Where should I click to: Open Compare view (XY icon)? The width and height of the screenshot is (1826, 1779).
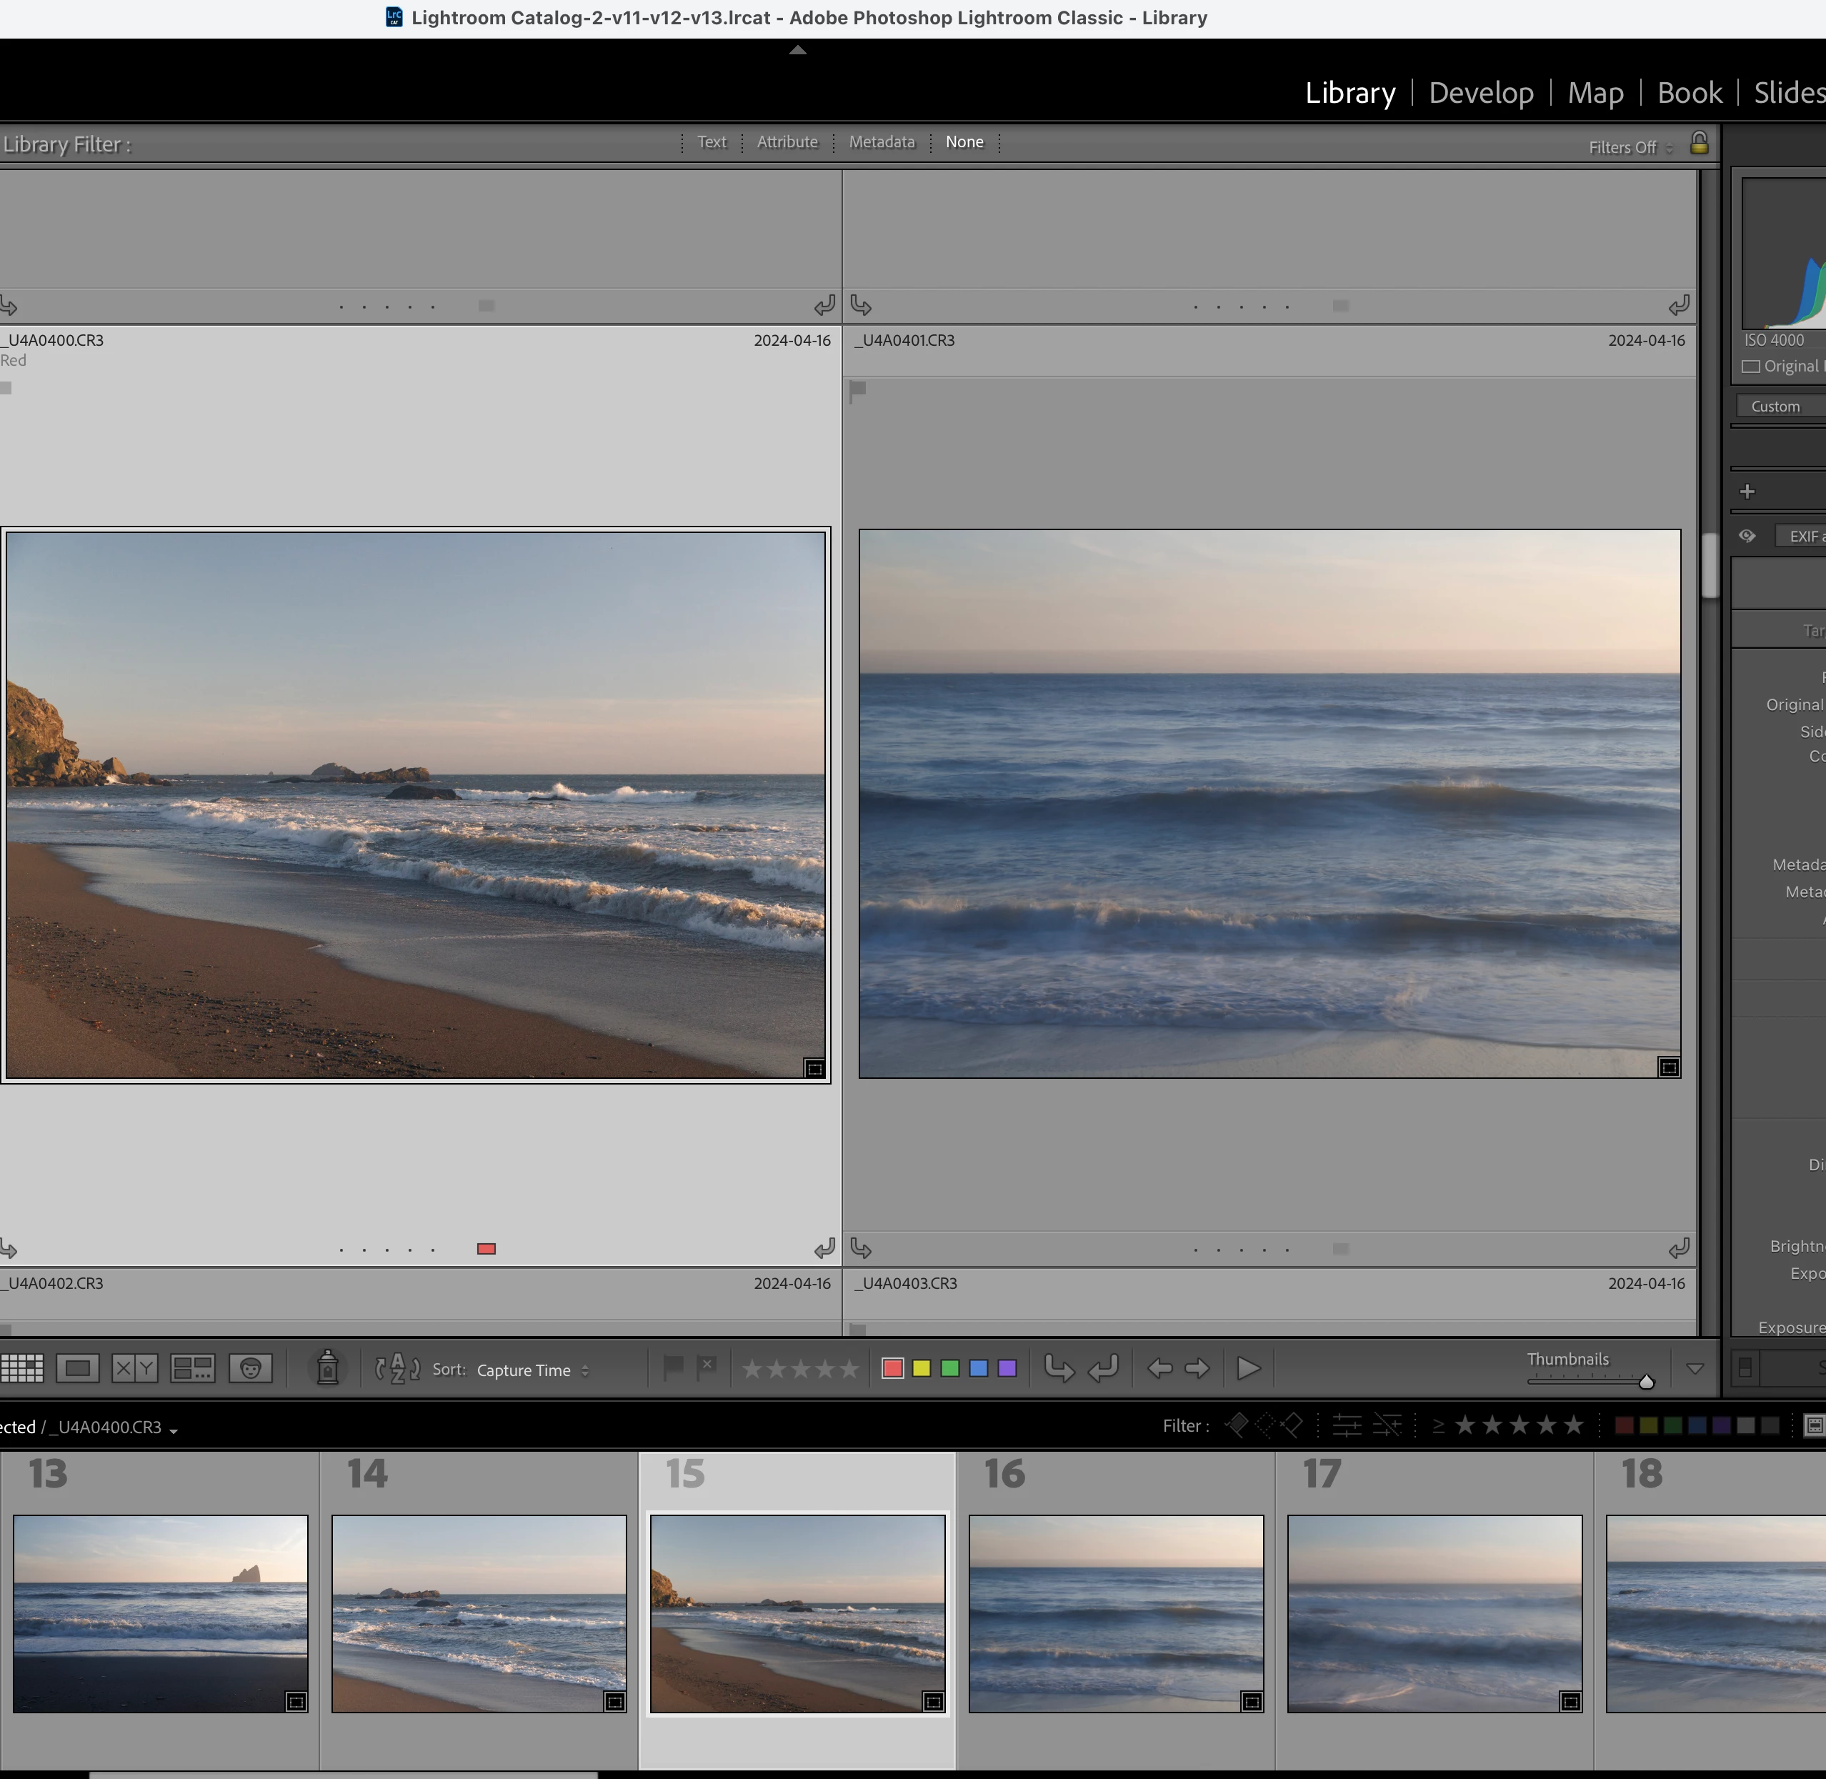pos(134,1369)
